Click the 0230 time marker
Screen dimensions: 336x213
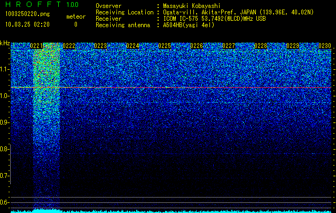tap(325, 46)
